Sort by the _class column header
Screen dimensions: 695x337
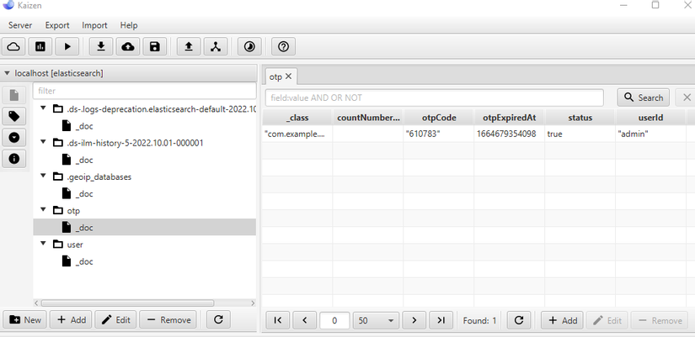click(x=297, y=118)
